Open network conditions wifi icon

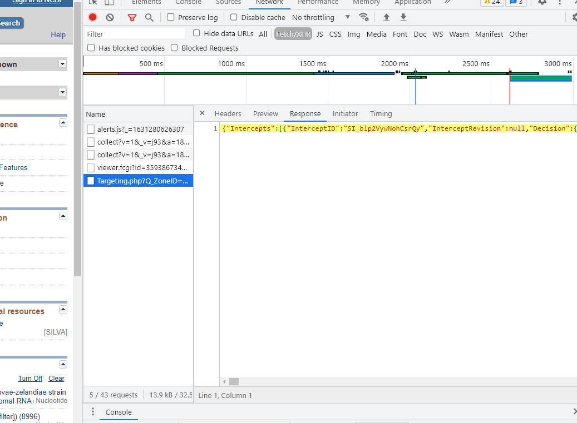click(364, 17)
